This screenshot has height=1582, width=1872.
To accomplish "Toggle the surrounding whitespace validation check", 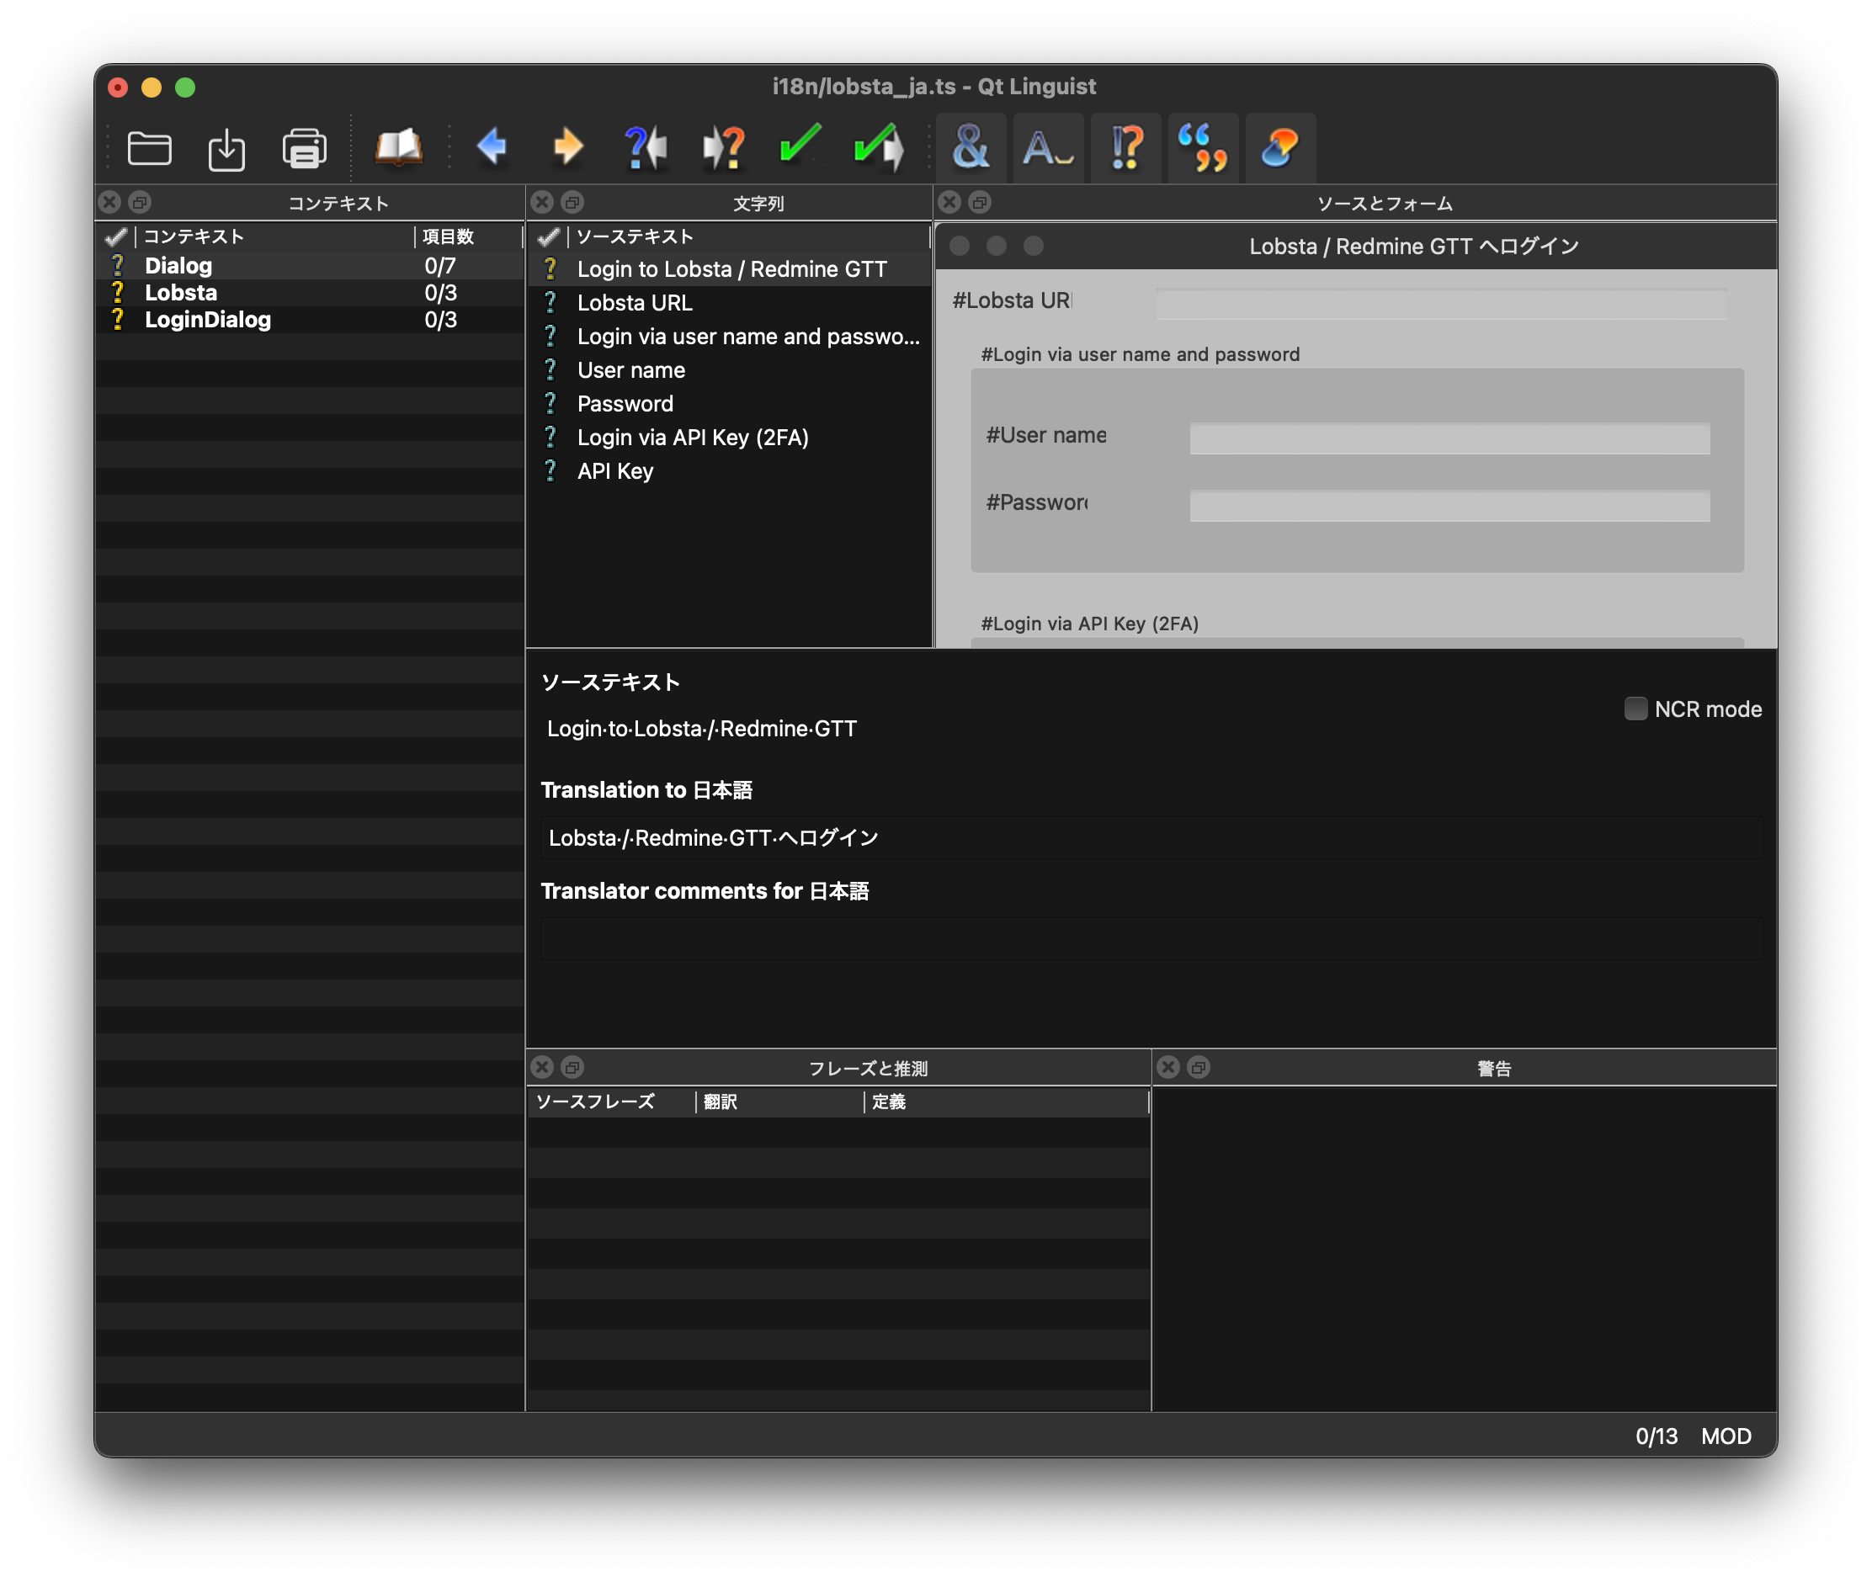I will pyautogui.click(x=1049, y=148).
